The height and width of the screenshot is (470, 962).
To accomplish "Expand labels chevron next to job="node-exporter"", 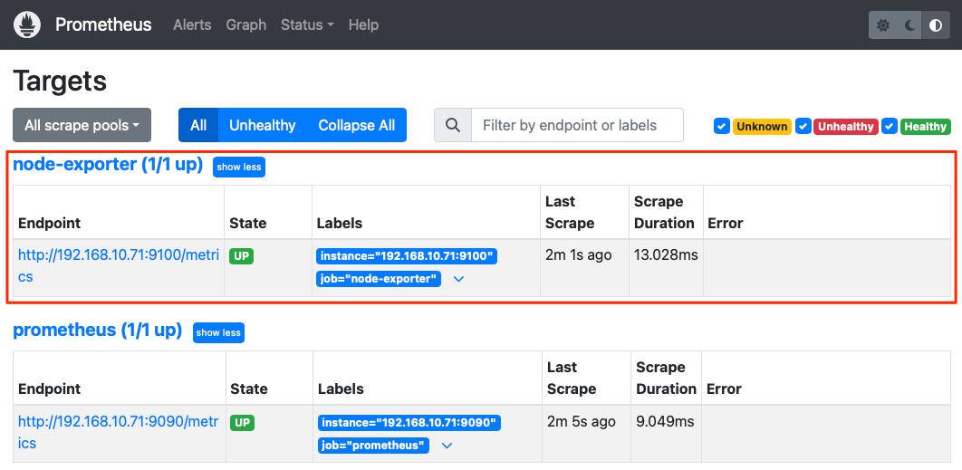I will [458, 279].
